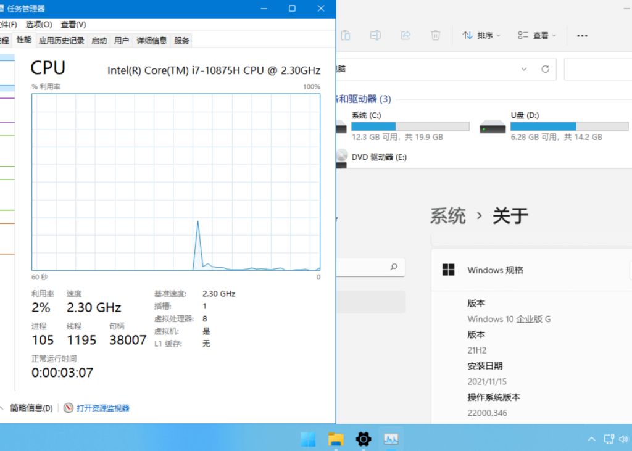Open the Start menu from the taskbar
The width and height of the screenshot is (632, 451).
click(x=309, y=439)
